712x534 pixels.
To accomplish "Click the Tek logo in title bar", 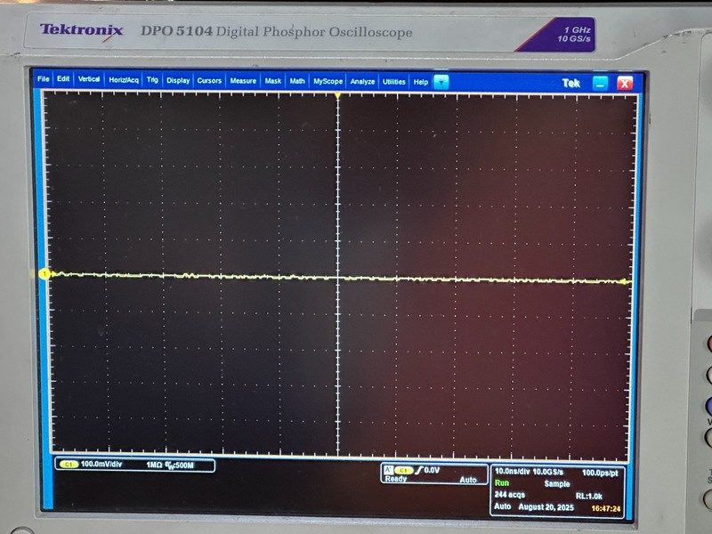I will pos(570,83).
